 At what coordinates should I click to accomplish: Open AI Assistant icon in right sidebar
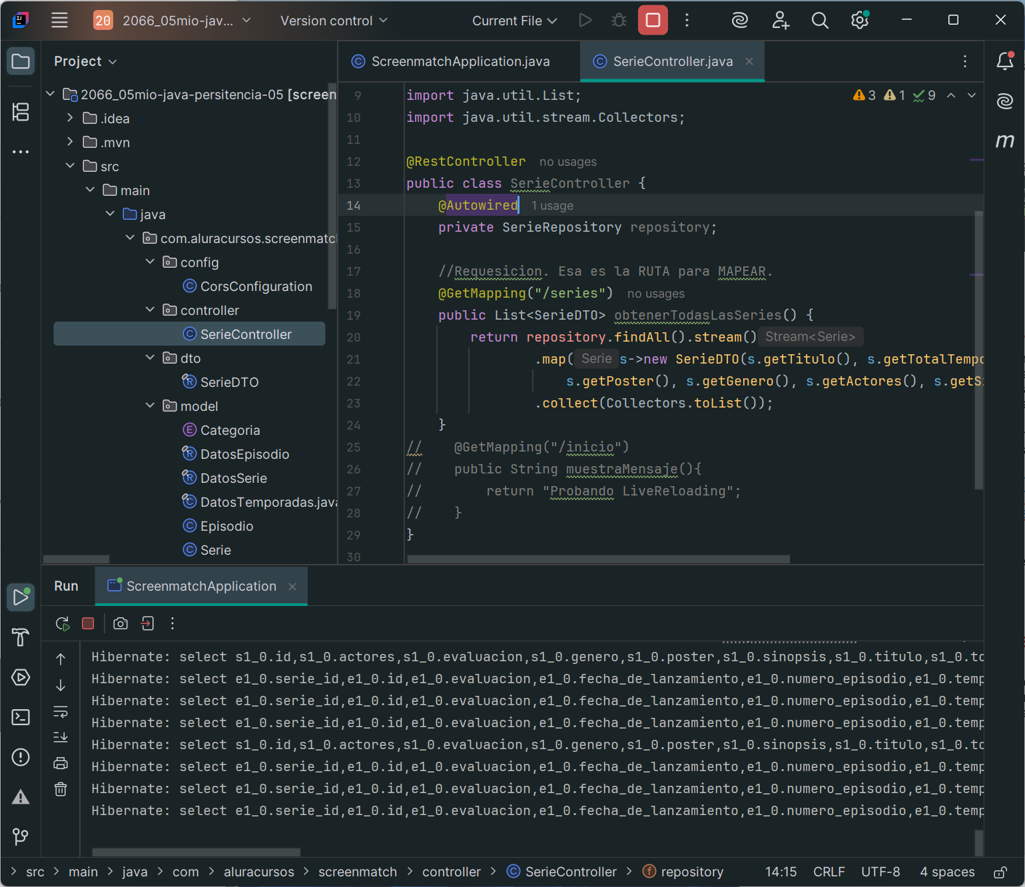tap(1005, 101)
